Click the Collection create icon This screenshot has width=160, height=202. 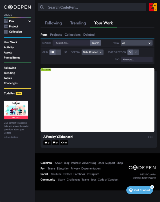[6, 32]
